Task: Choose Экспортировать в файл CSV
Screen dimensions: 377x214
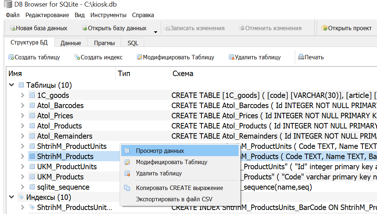Action: coord(180,199)
